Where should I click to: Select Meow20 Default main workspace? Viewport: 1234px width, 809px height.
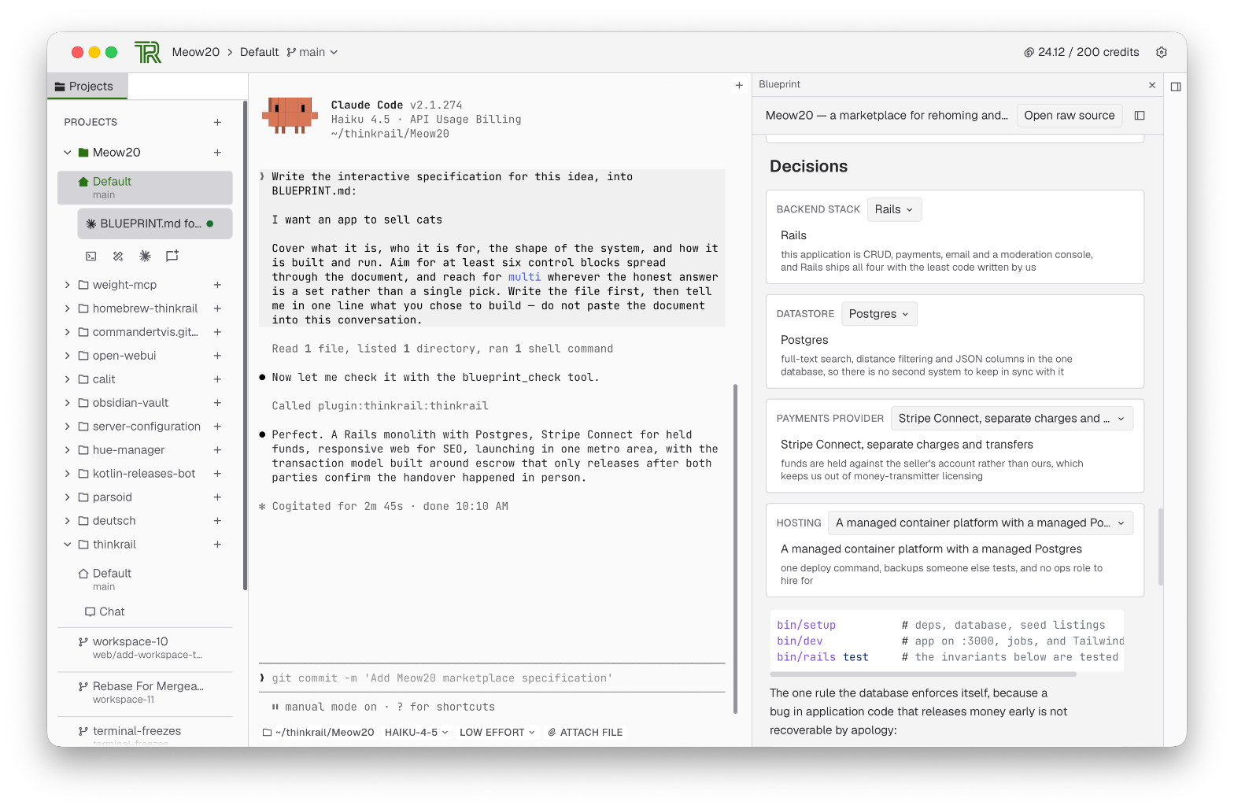[x=145, y=187]
